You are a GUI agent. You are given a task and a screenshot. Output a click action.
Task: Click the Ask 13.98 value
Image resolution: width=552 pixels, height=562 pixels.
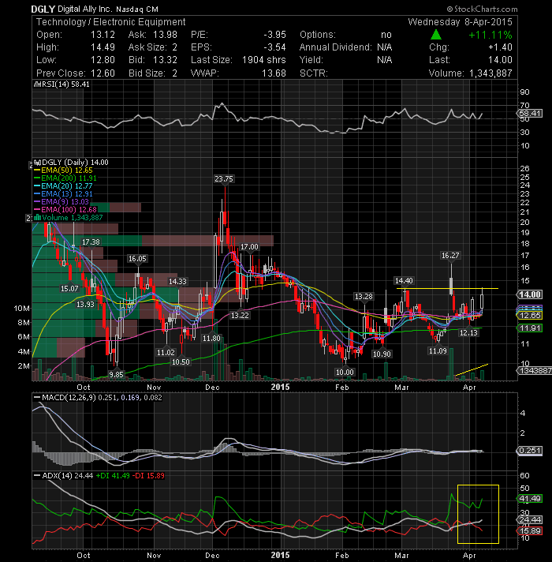[x=165, y=35]
